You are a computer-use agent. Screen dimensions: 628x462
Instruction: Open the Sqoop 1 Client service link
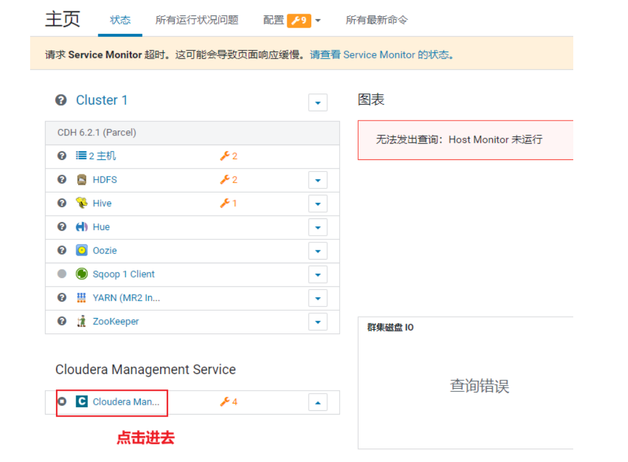pyautogui.click(x=124, y=274)
